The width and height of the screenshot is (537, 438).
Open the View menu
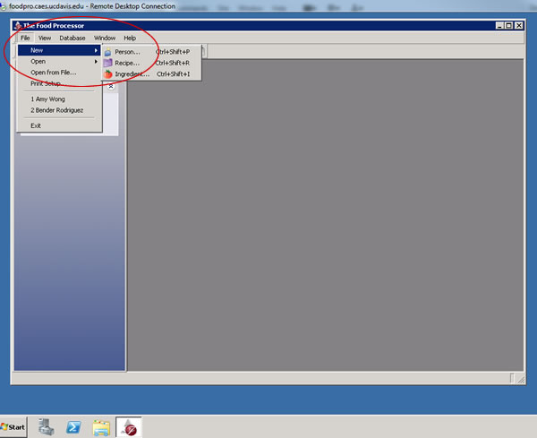44,39
